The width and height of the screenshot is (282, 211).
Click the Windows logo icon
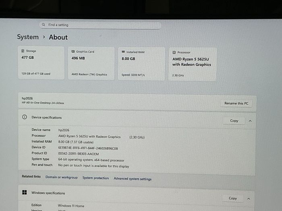point(25,193)
